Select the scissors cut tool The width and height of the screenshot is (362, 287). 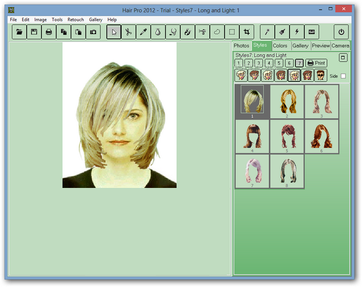(128, 32)
